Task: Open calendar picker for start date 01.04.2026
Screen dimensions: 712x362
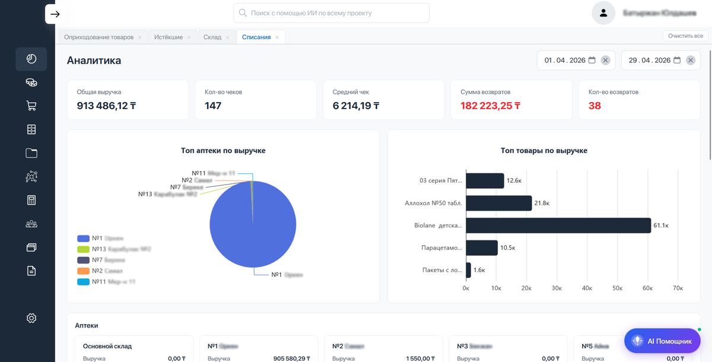Action: click(x=592, y=61)
